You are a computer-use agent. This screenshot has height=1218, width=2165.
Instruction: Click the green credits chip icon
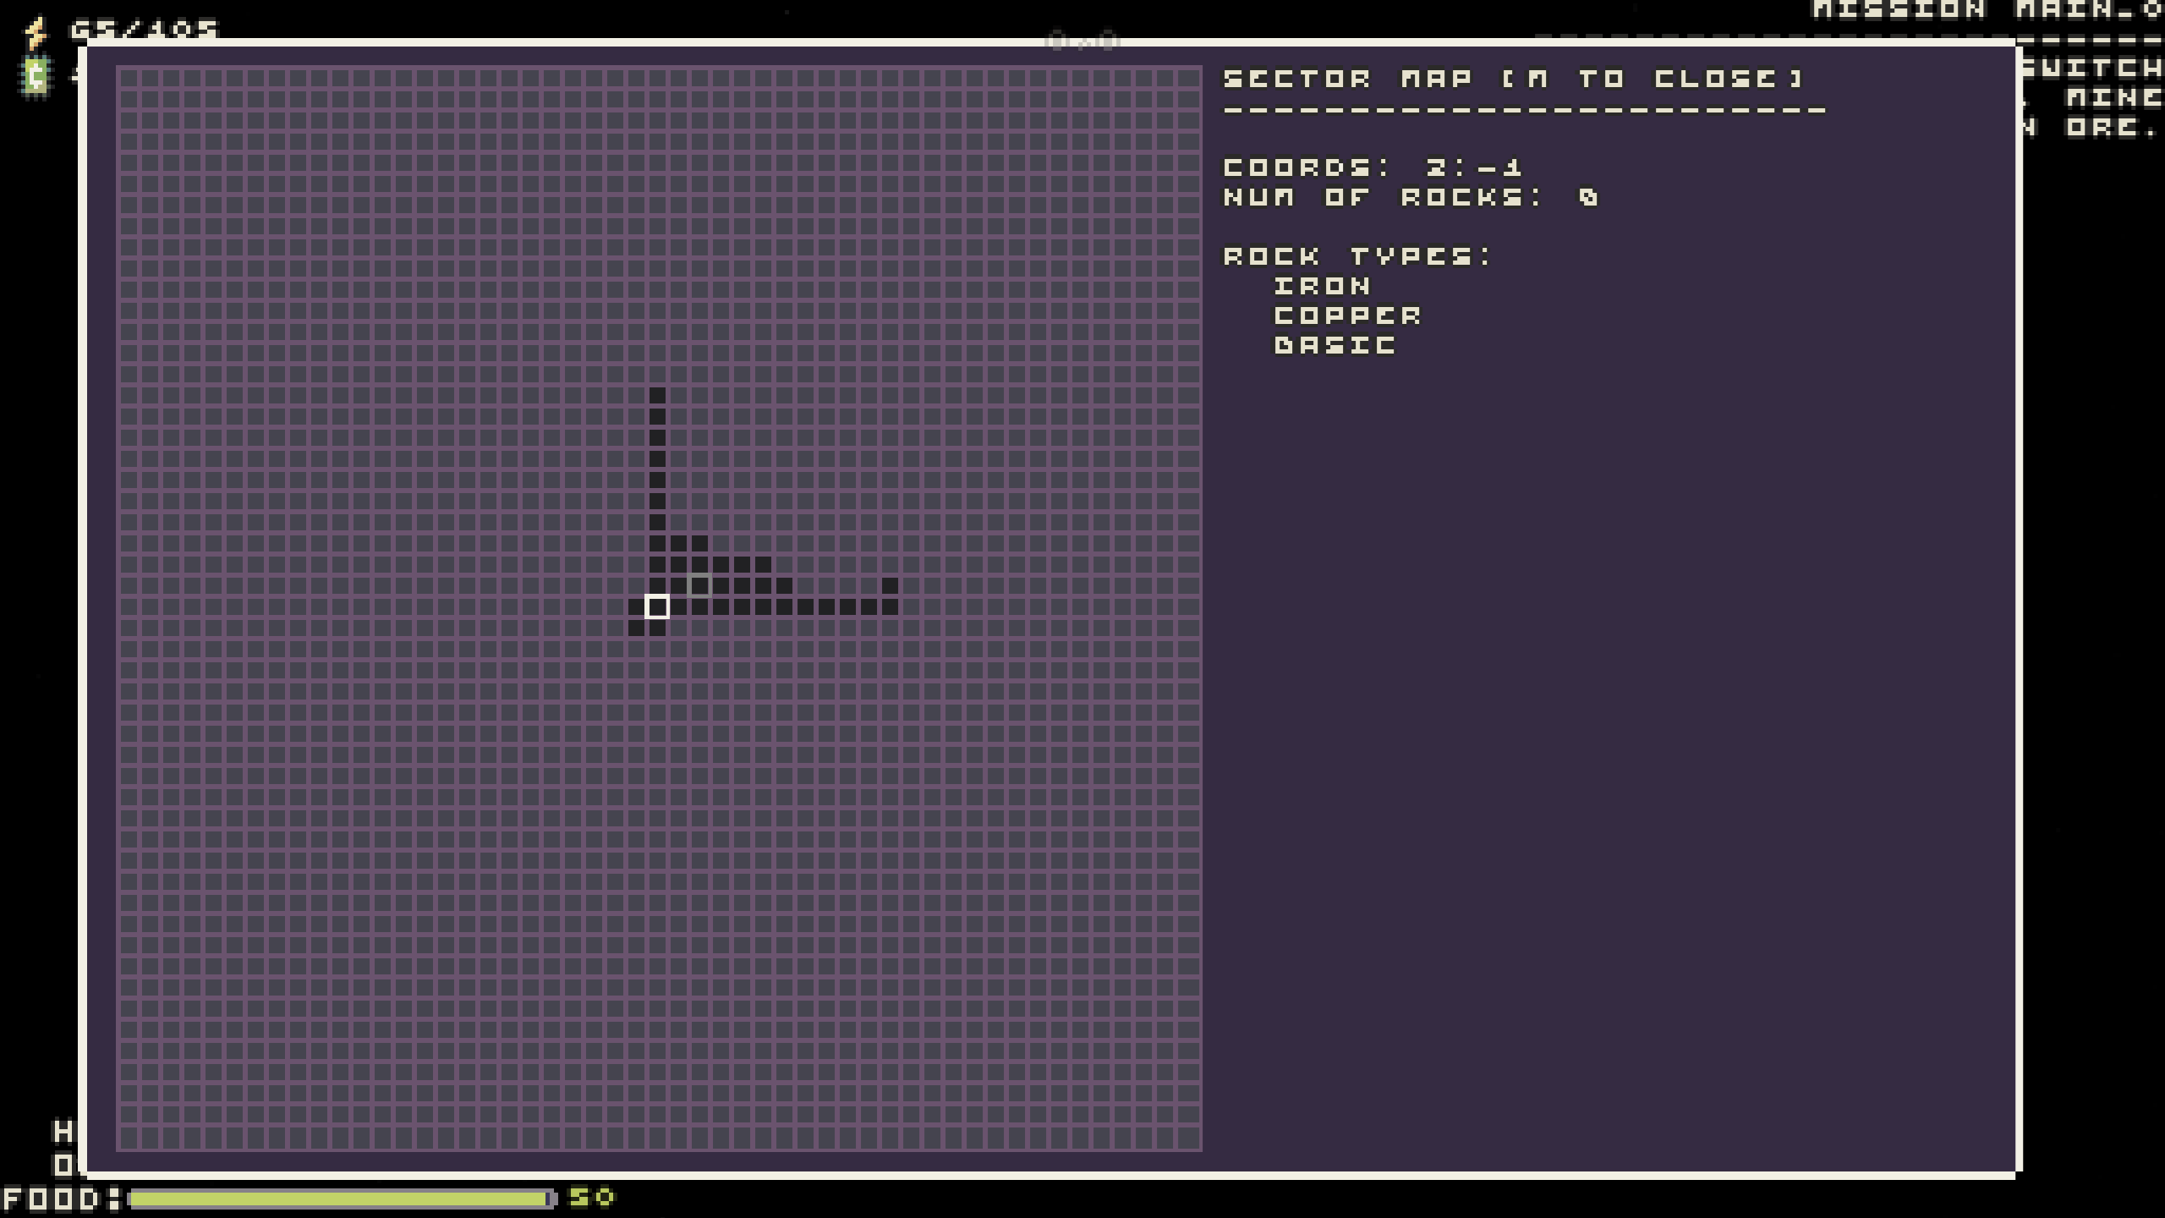tap(36, 77)
